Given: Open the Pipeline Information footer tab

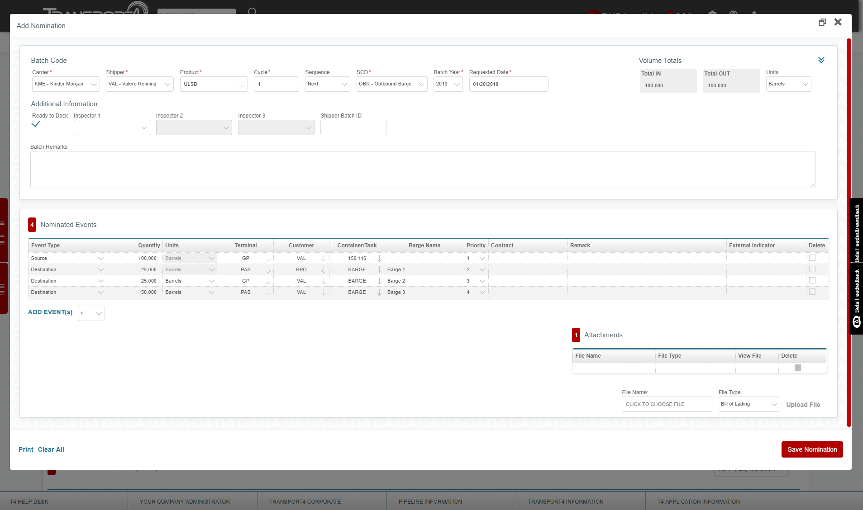Looking at the screenshot, I should [430, 501].
